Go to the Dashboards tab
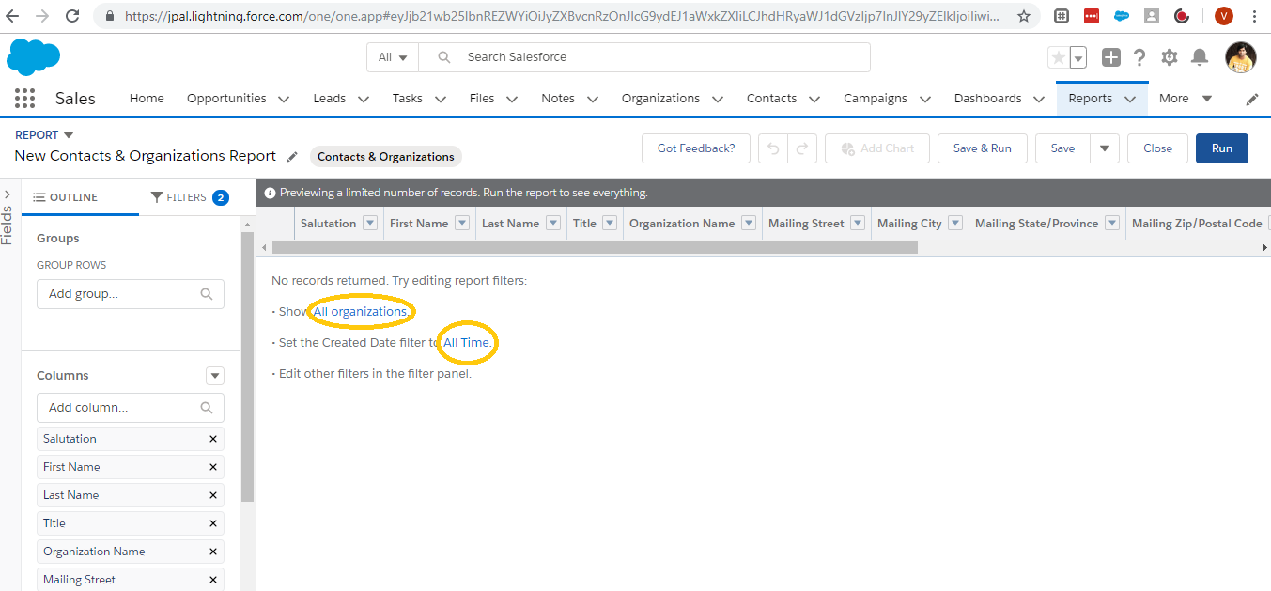 (x=987, y=99)
